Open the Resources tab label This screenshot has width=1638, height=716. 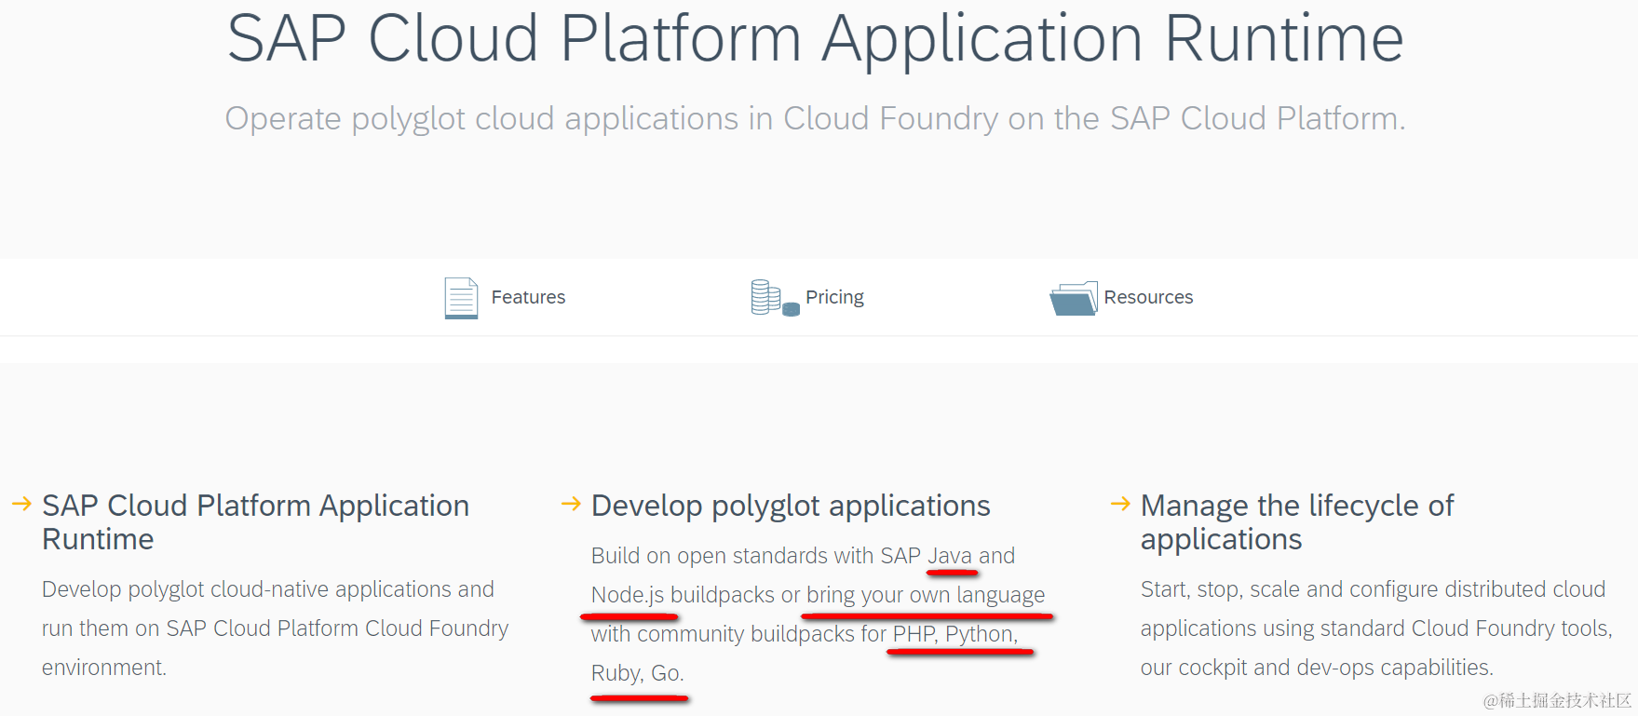tap(1148, 297)
